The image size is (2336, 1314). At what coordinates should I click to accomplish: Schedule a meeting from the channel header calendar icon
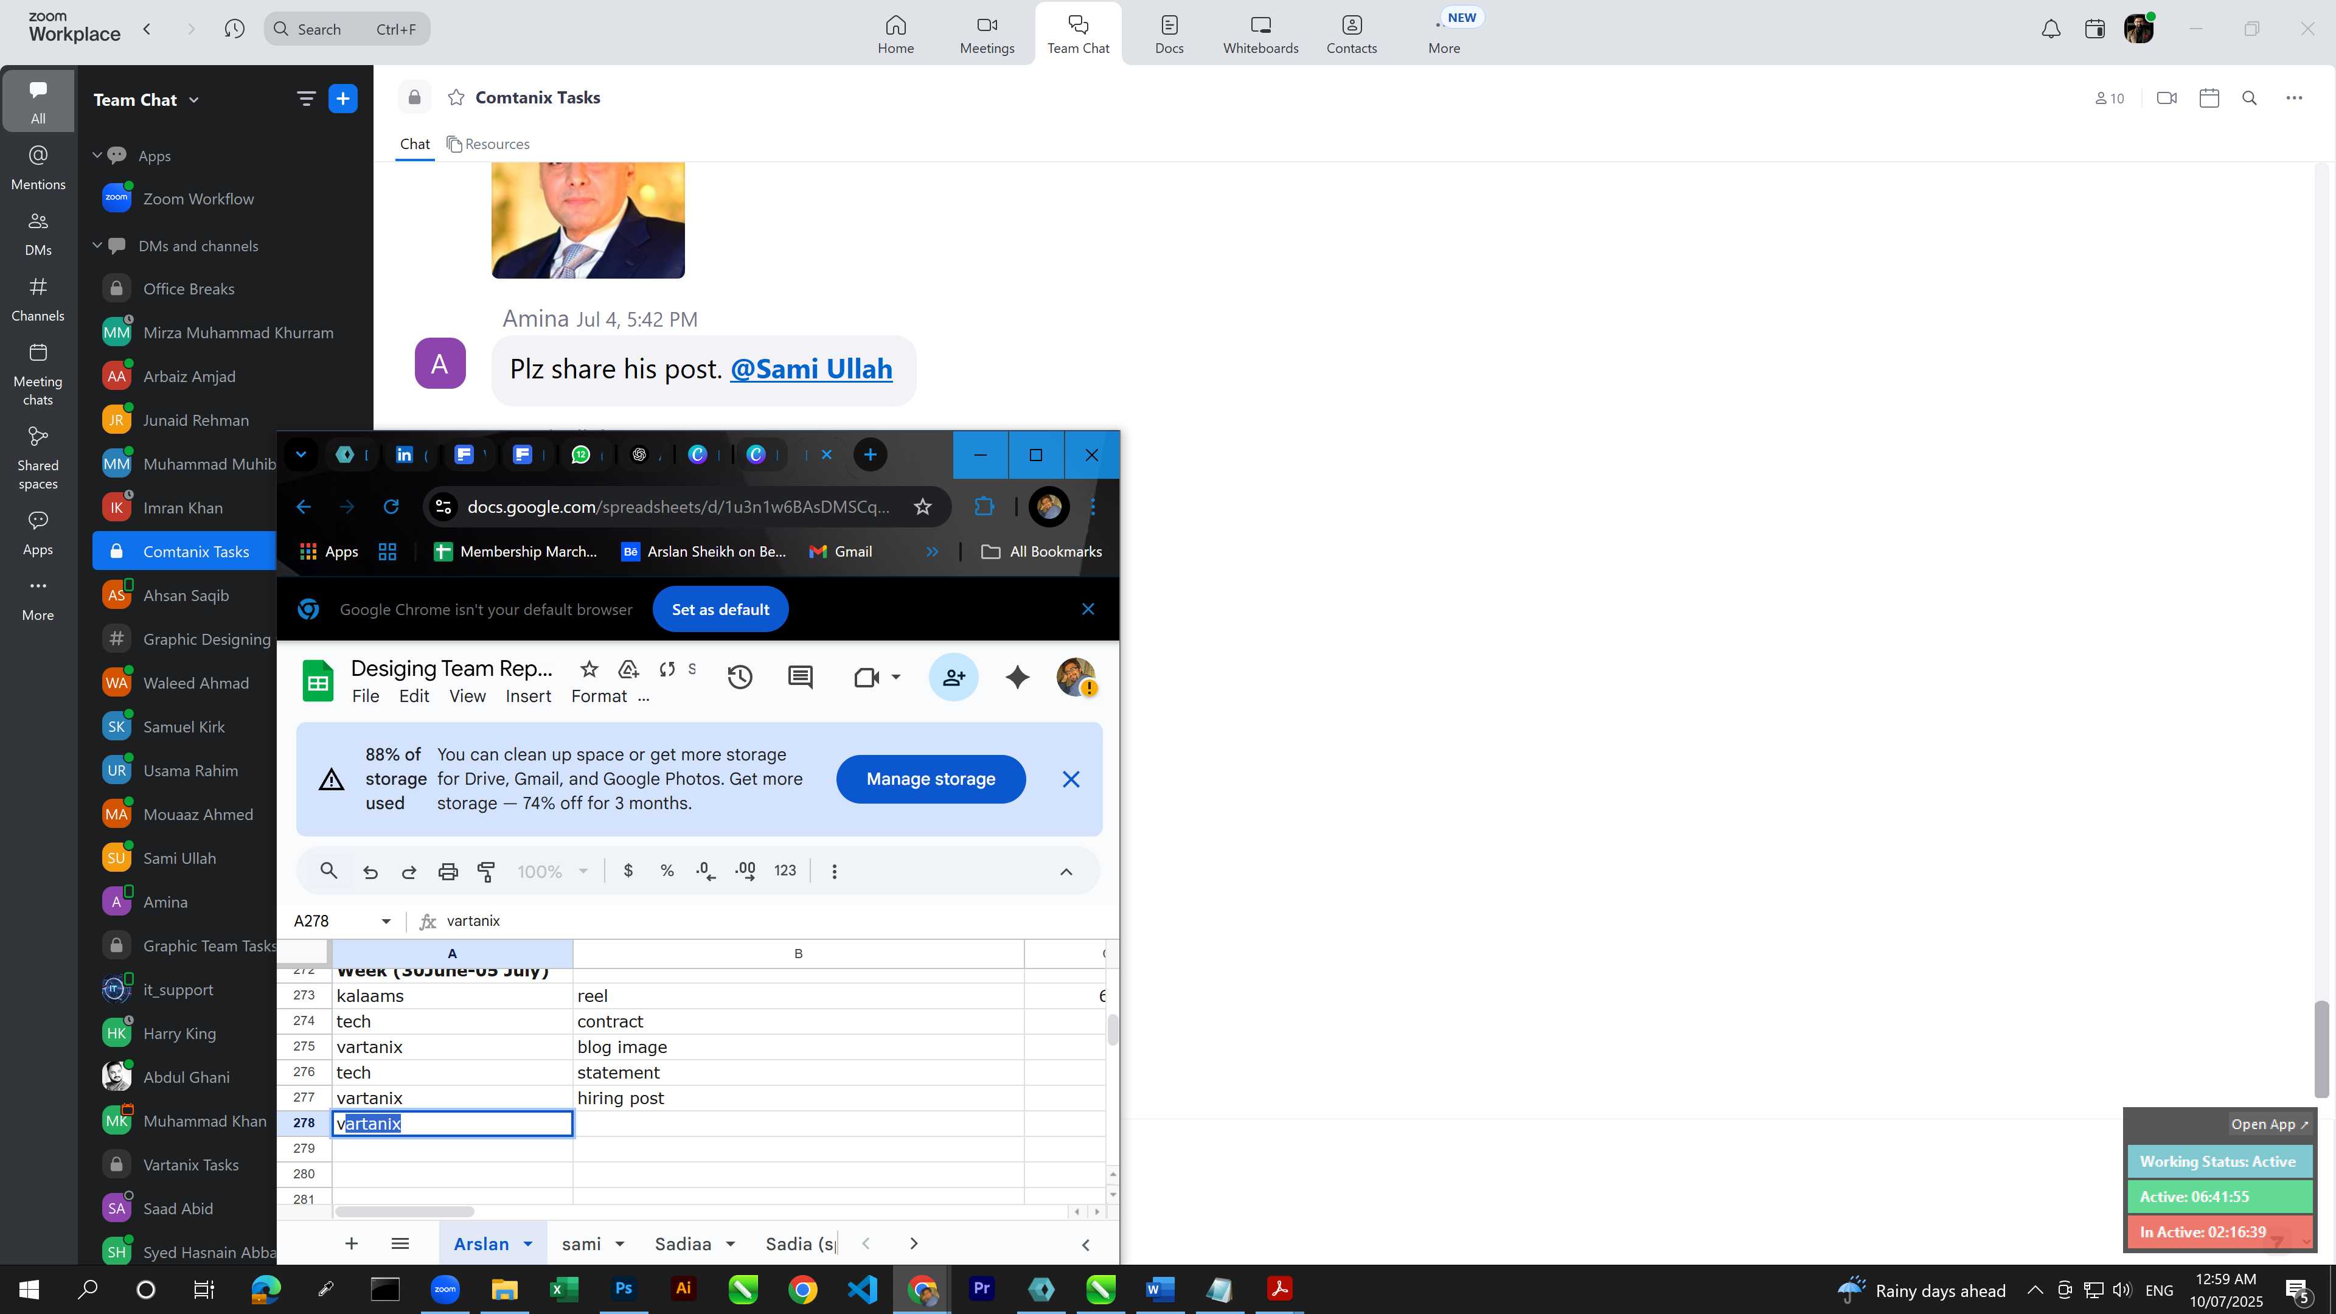2209,98
